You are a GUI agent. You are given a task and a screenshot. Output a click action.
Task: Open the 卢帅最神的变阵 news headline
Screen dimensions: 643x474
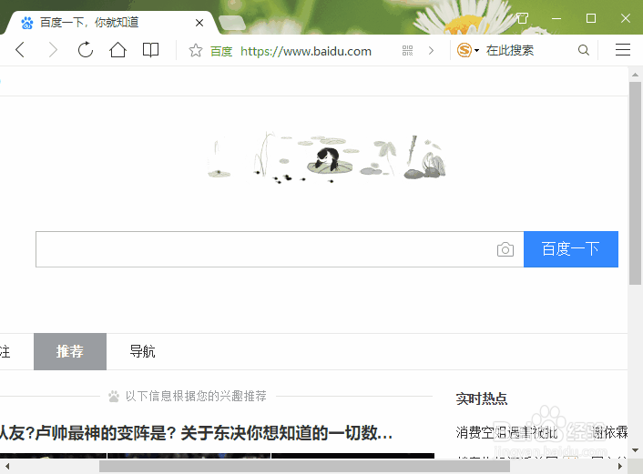click(x=196, y=433)
